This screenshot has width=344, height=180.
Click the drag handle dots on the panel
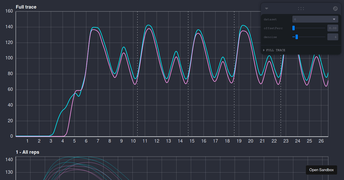pyautogui.click(x=301, y=9)
